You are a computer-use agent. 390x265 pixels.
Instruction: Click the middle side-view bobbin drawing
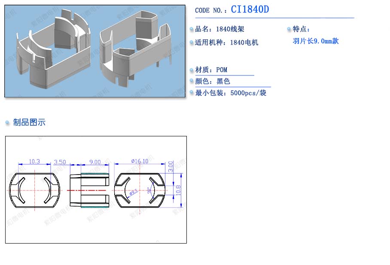tap(89, 190)
